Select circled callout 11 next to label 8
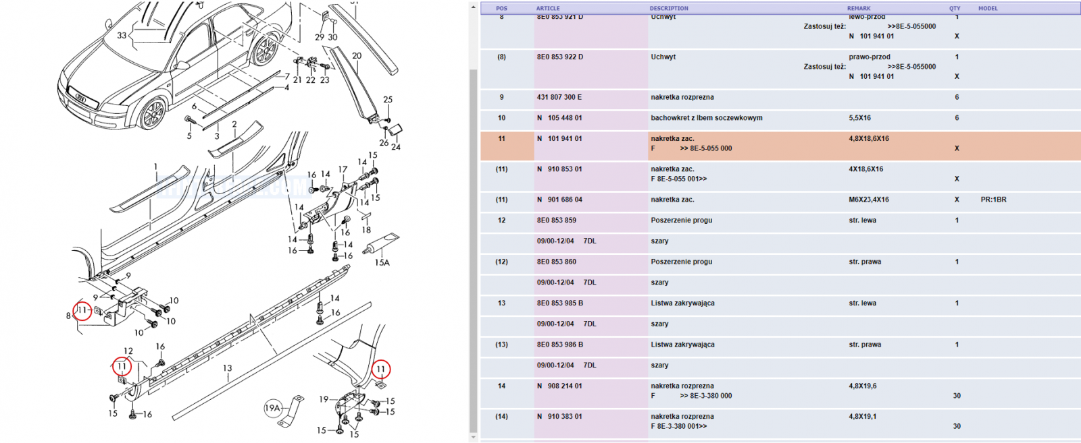 pyautogui.click(x=82, y=311)
